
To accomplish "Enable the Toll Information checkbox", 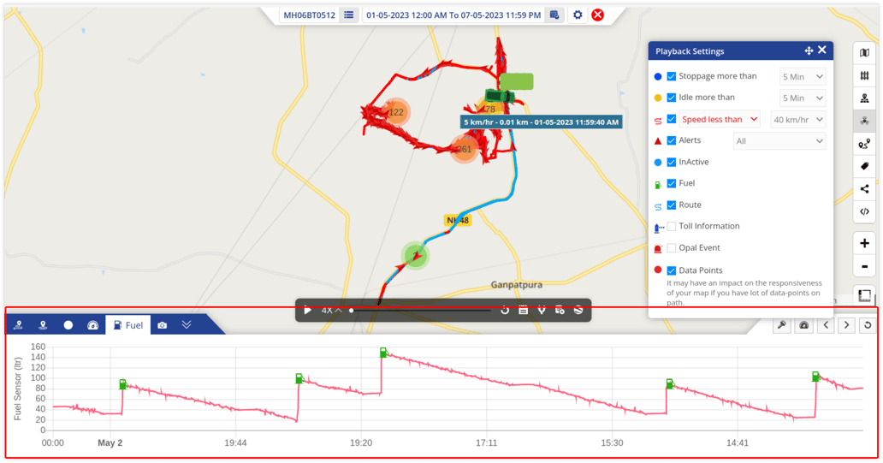I will (x=672, y=227).
